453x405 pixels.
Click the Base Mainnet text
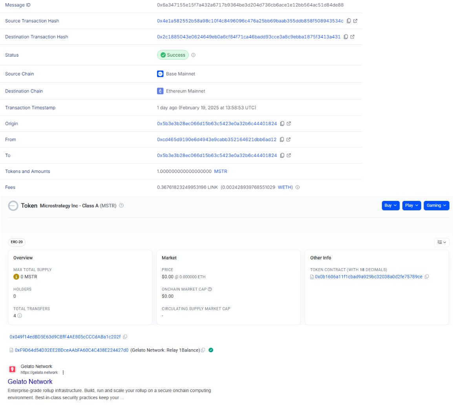181,74
